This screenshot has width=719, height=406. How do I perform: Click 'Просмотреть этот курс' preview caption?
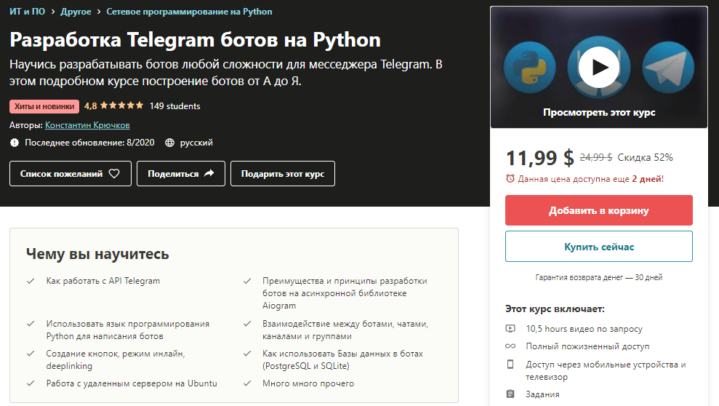pos(599,112)
